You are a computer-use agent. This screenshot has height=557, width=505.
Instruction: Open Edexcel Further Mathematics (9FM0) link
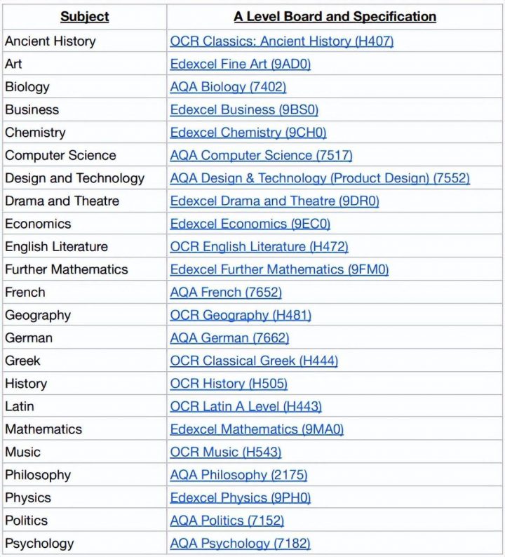click(x=279, y=269)
